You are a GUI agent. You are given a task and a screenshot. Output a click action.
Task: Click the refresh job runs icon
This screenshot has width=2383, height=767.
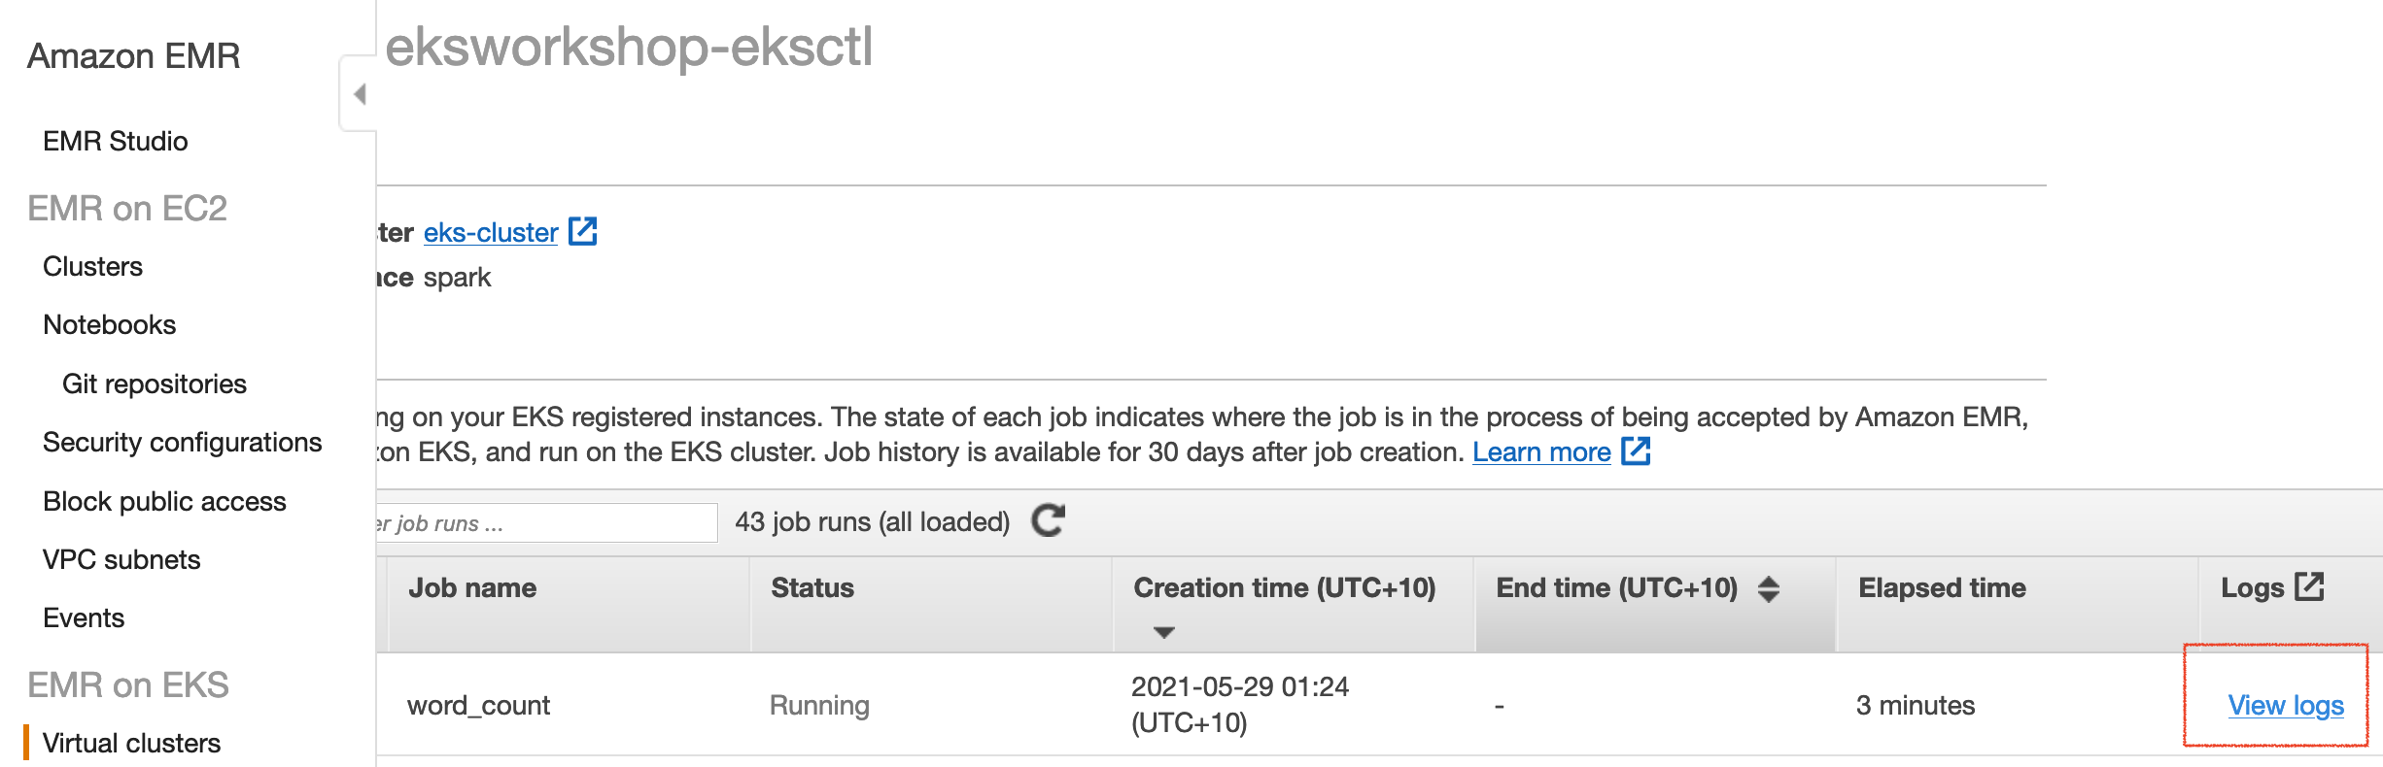tap(1049, 521)
